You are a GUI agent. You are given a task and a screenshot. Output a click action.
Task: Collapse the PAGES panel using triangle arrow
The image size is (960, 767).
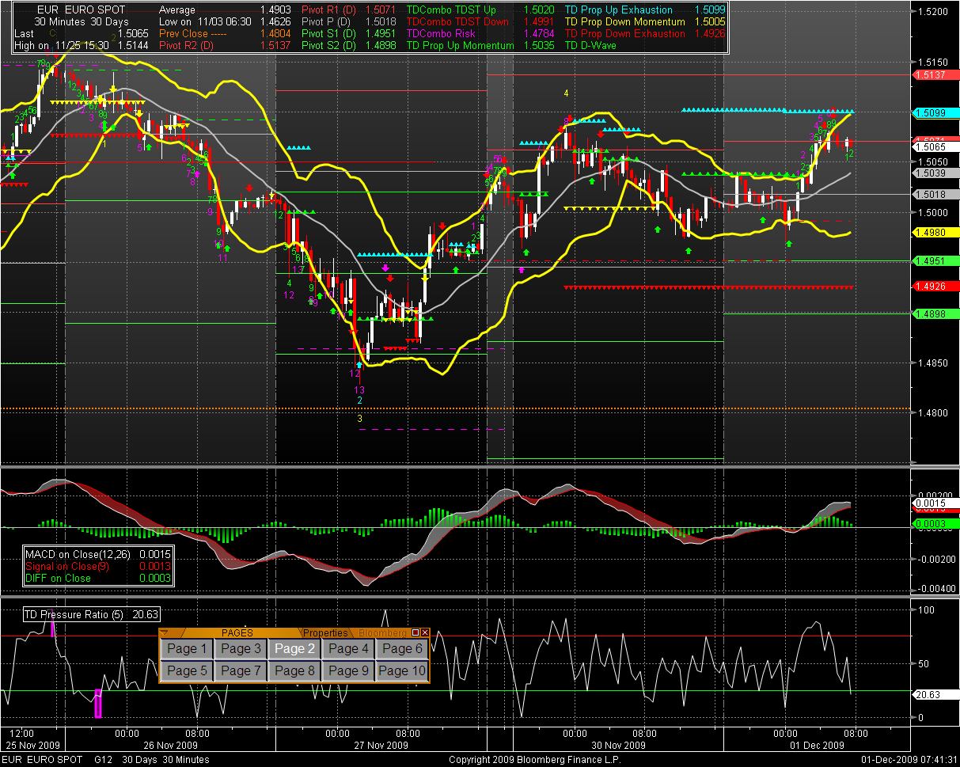[x=165, y=632]
